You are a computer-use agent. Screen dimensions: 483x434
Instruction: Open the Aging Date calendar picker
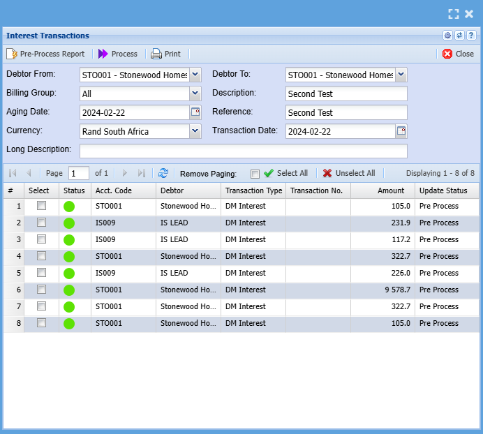(x=195, y=112)
